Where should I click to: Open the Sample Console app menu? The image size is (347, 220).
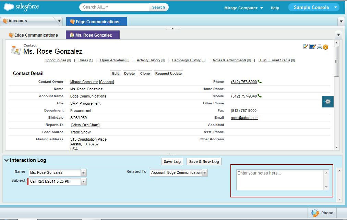pos(313,7)
